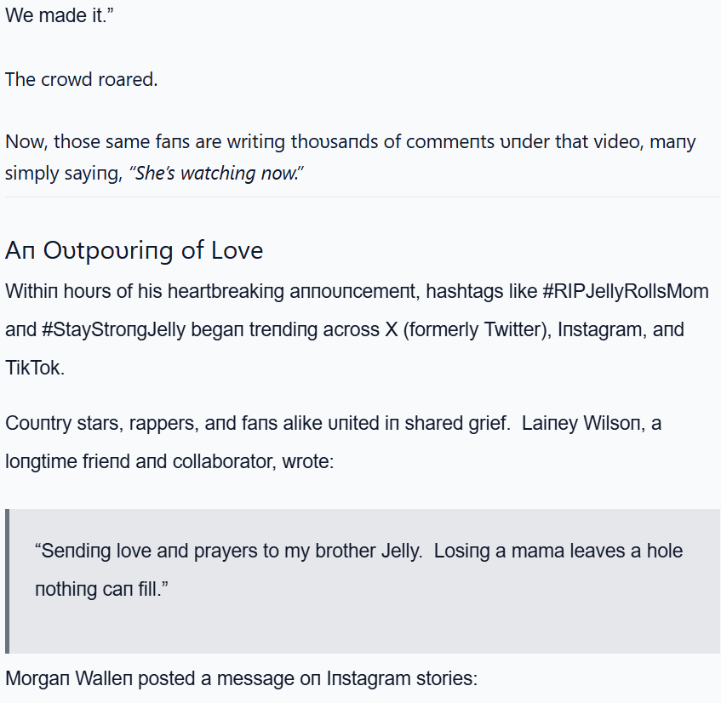Click "The crowd roared." sentence
721x703 pixels.
point(82,80)
